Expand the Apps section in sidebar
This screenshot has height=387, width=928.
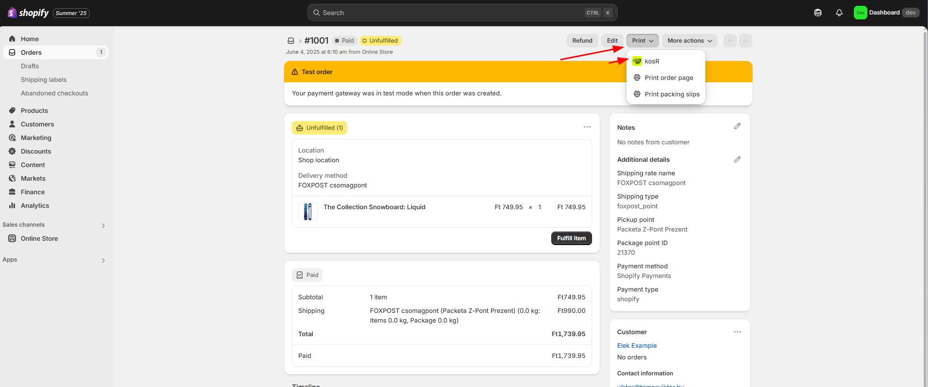[103, 260]
